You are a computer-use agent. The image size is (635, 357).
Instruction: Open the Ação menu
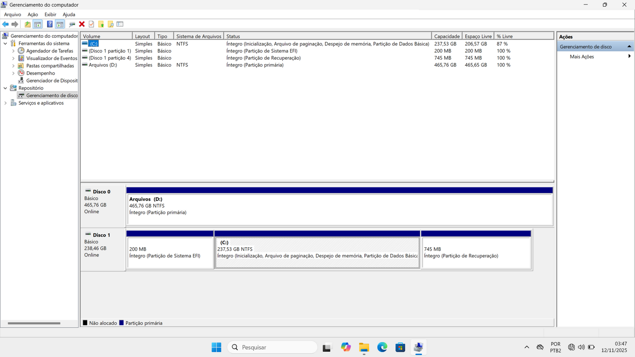tap(33, 14)
